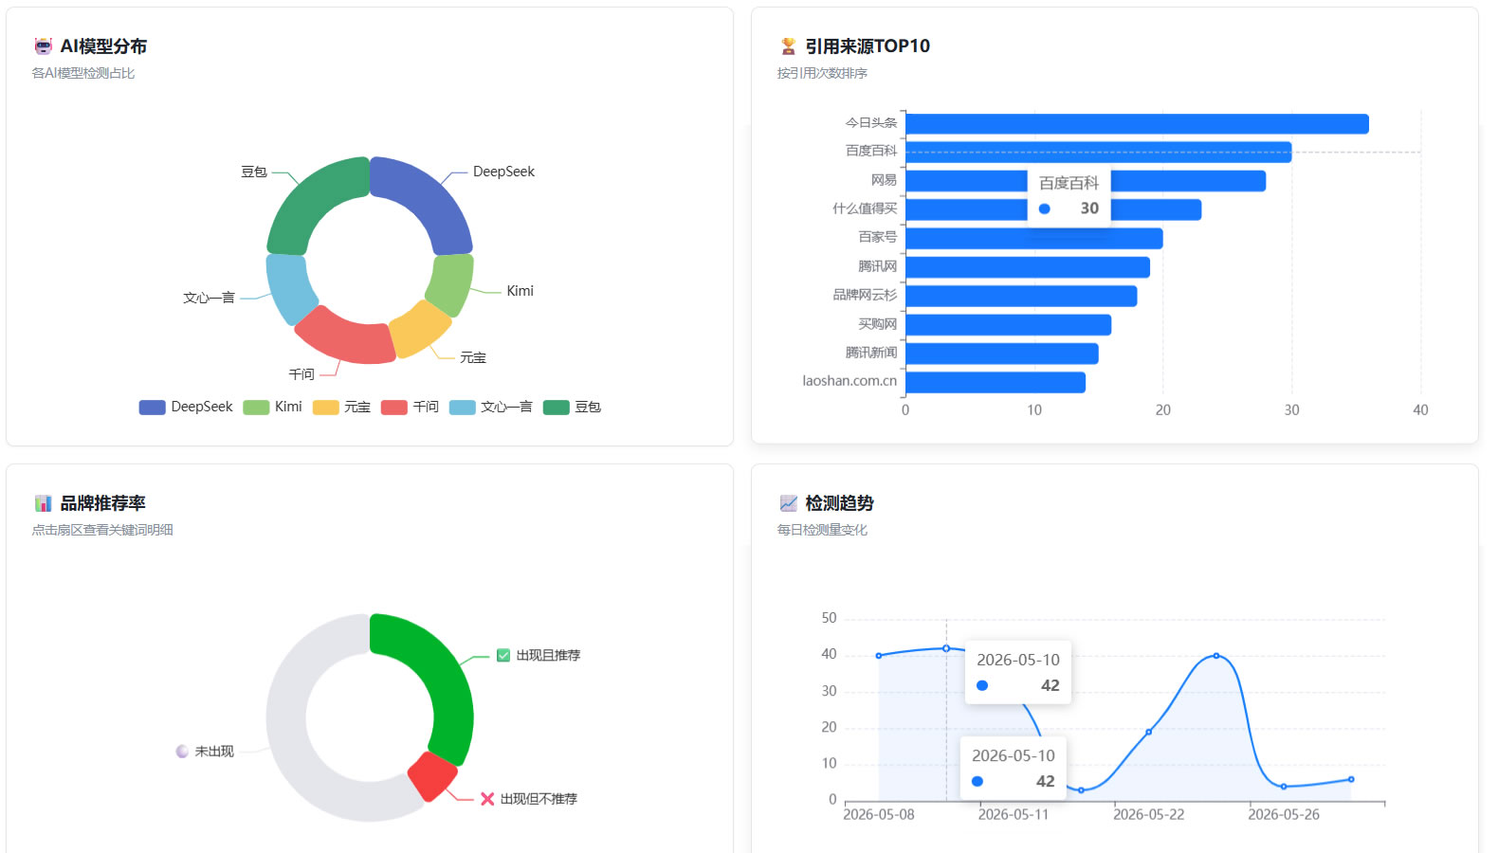This screenshot has height=853, width=1498.
Task: Click the laoshan.com.cn axis label
Action: (849, 380)
